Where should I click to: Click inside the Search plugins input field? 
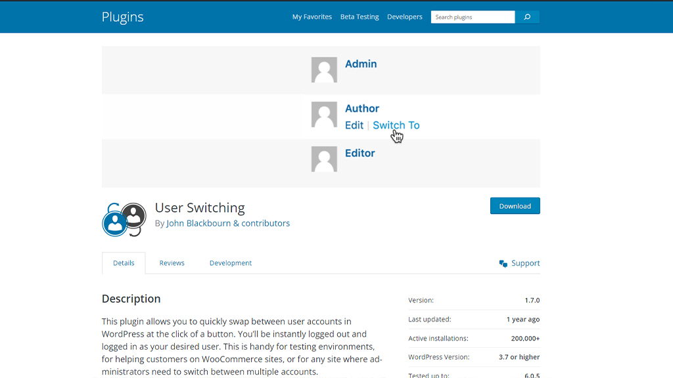(473, 16)
